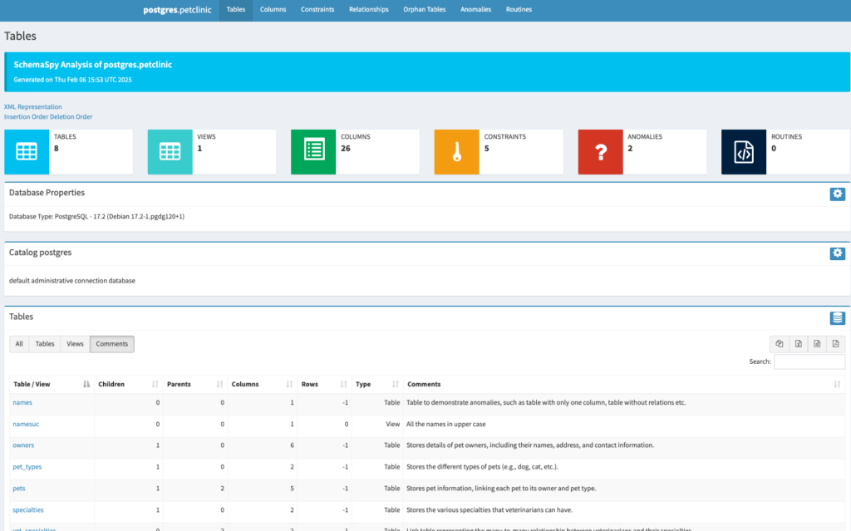
Task: Open the Anomalies navbar tab
Action: 475,10
